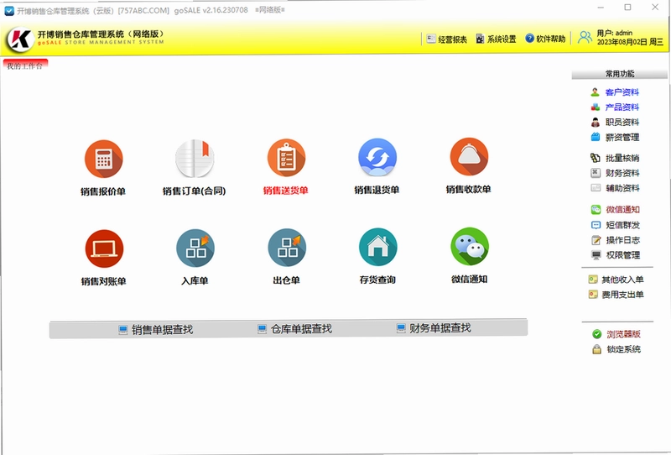The image size is (671, 455).
Task: Click the 批量核销 icon
Action: 596,158
